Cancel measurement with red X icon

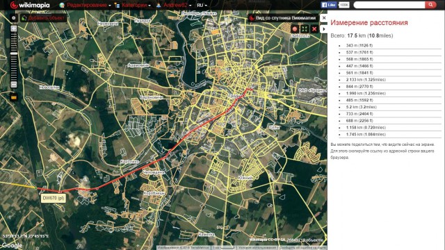314,29
